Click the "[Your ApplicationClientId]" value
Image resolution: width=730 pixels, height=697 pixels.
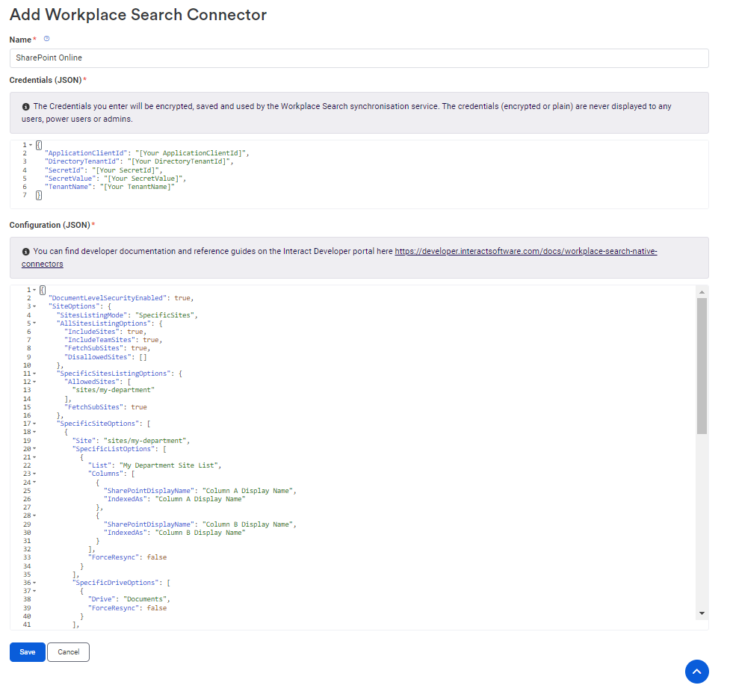coord(191,153)
